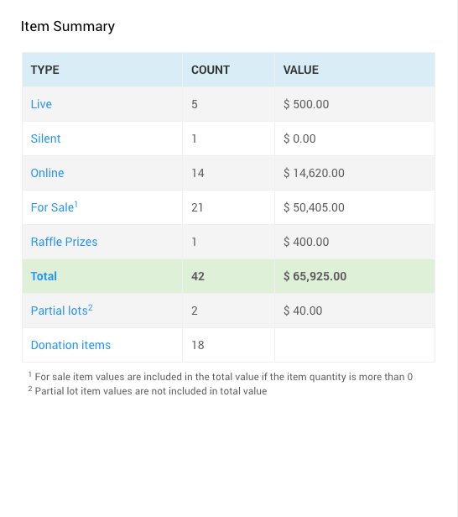This screenshot has height=517, width=458.
Task: Click the COUNT column header
Action: click(x=211, y=70)
